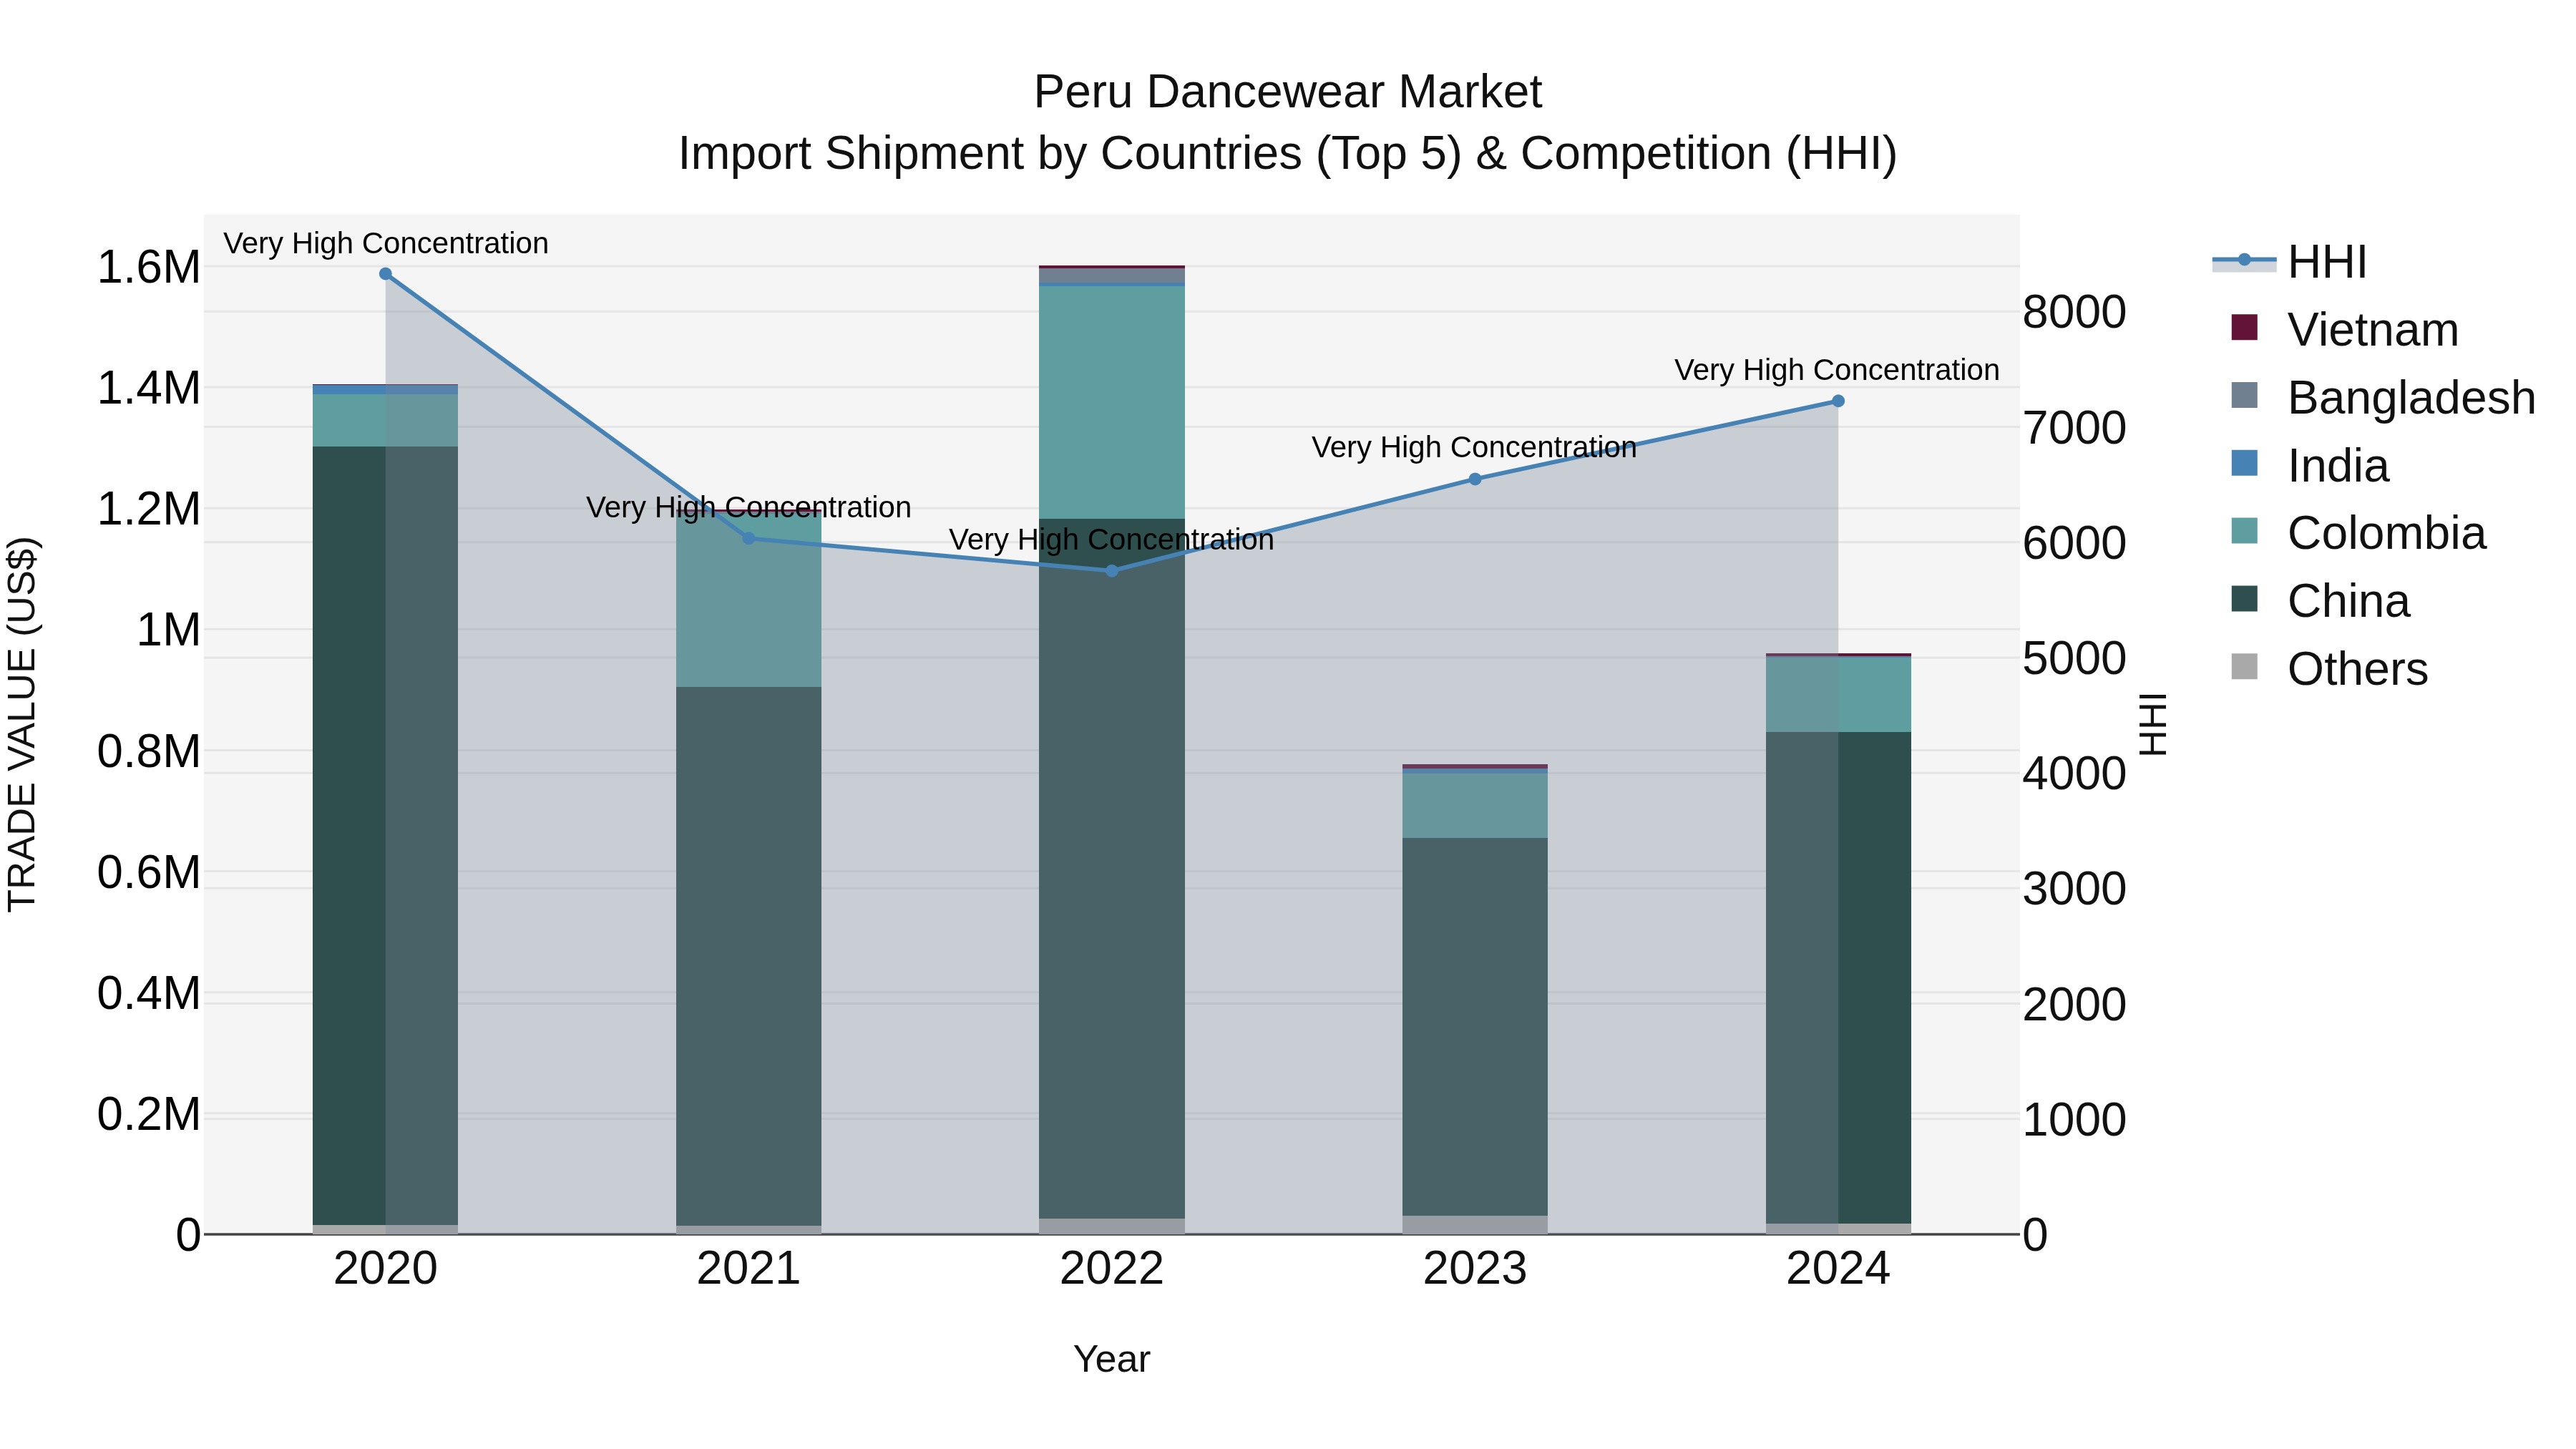Click the 1M trade value tick
Image resolution: width=2576 pixels, height=1449 pixels.
(168, 631)
